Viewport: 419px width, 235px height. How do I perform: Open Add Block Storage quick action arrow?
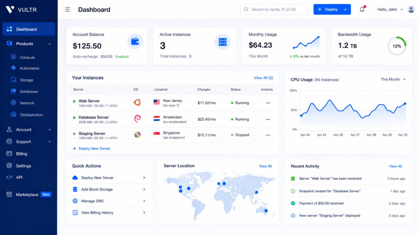(144, 189)
